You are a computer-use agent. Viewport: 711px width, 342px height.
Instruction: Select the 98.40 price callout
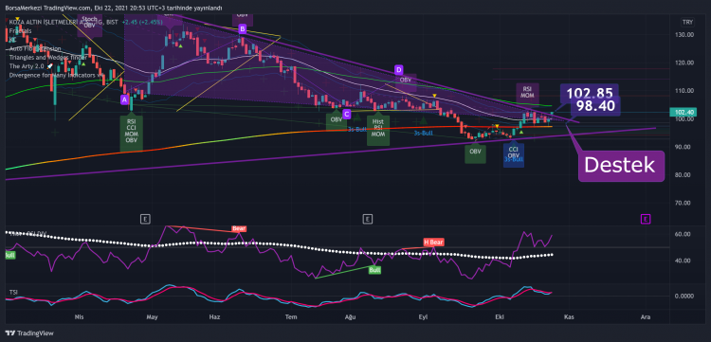tap(596, 106)
